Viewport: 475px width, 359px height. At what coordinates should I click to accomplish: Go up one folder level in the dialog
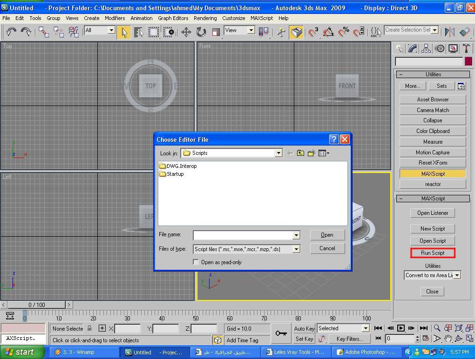(300, 153)
